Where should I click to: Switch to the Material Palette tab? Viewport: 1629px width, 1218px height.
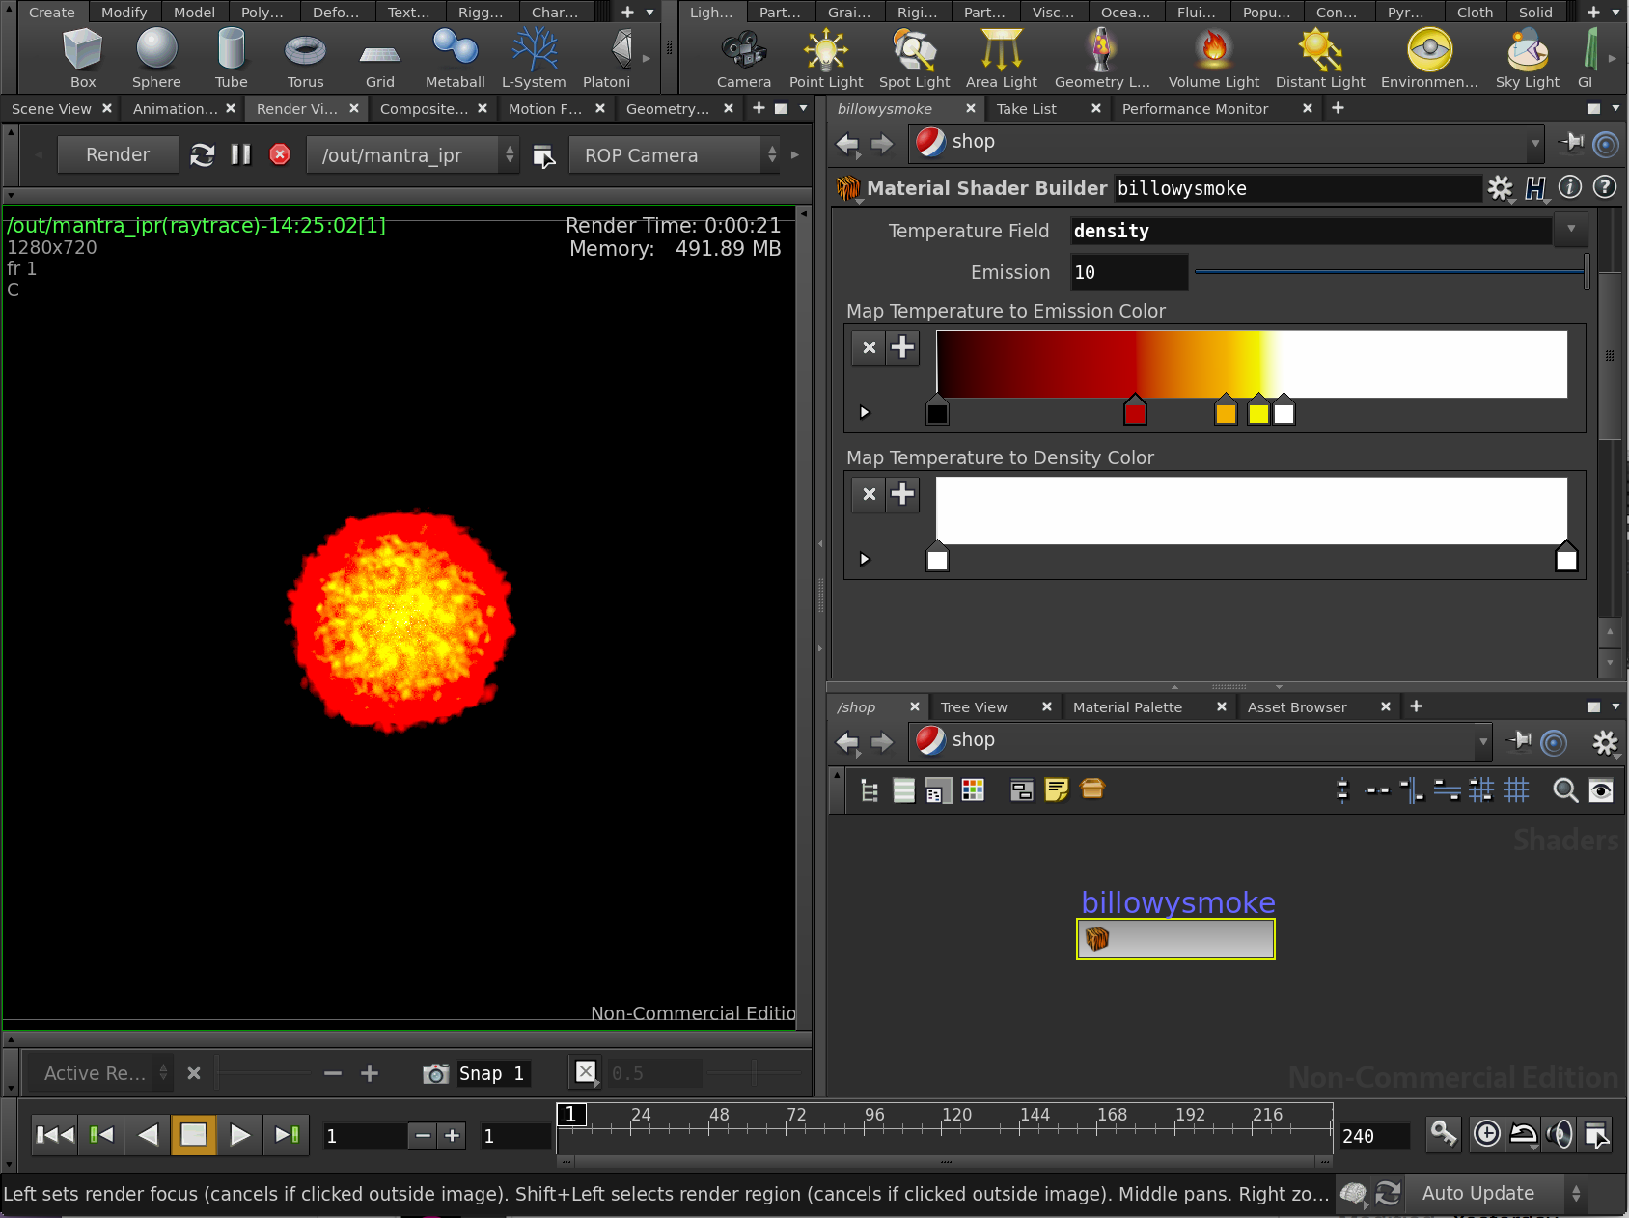click(x=1127, y=706)
